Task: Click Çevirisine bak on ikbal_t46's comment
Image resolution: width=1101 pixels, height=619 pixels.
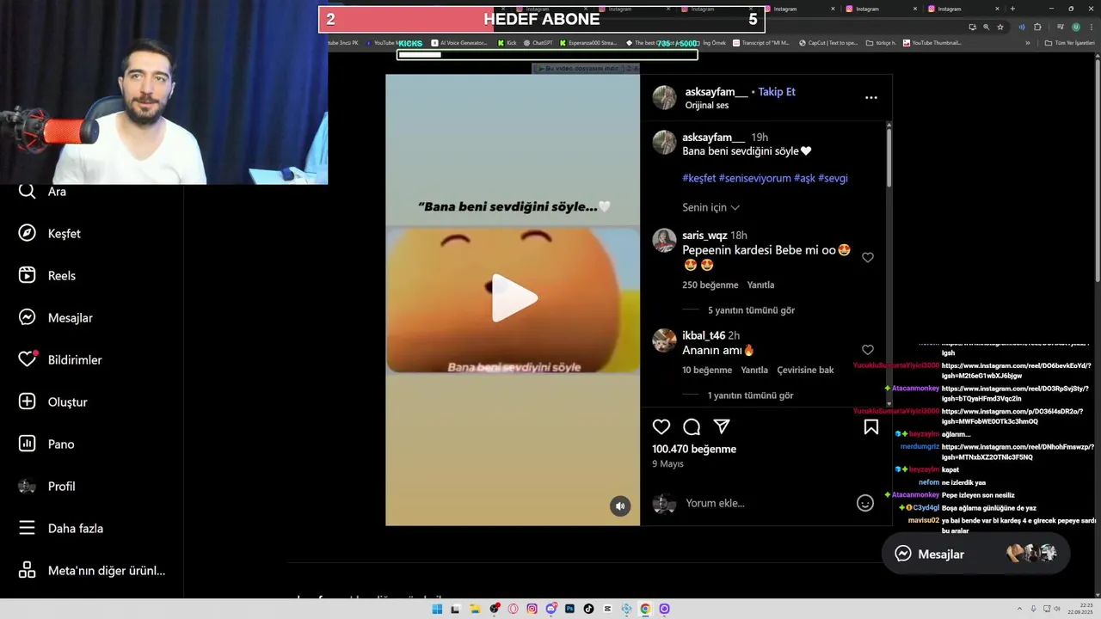Action: pos(805,370)
